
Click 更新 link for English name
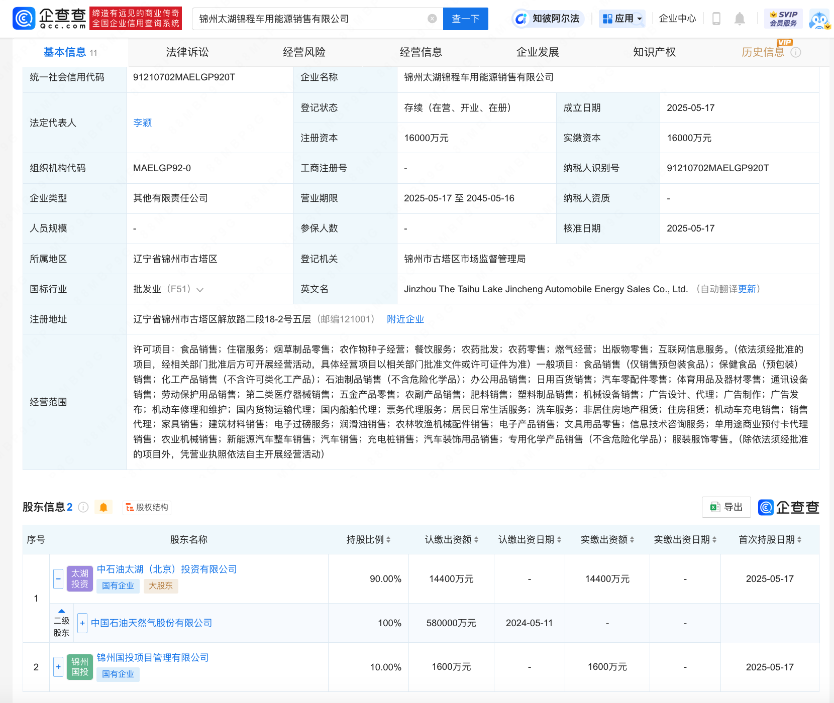[x=747, y=289]
